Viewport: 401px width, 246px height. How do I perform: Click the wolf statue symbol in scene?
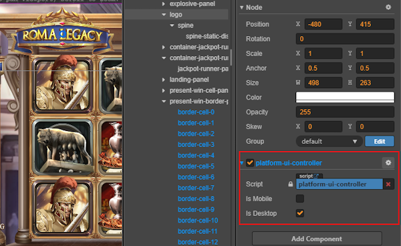63,146
